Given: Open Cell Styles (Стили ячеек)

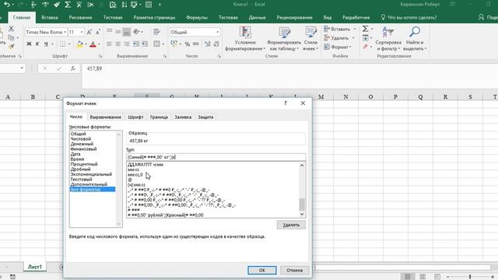Looking at the screenshot, I should (310, 39).
